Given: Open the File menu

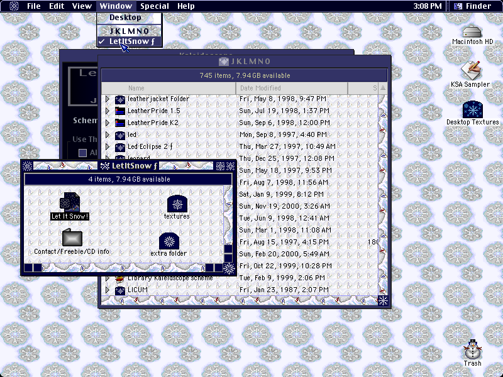Looking at the screenshot, I should click(x=34, y=6).
